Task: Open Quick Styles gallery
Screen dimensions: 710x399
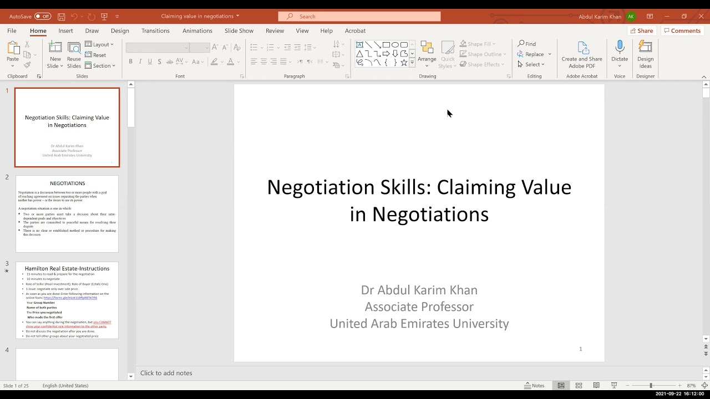Action: click(x=448, y=54)
